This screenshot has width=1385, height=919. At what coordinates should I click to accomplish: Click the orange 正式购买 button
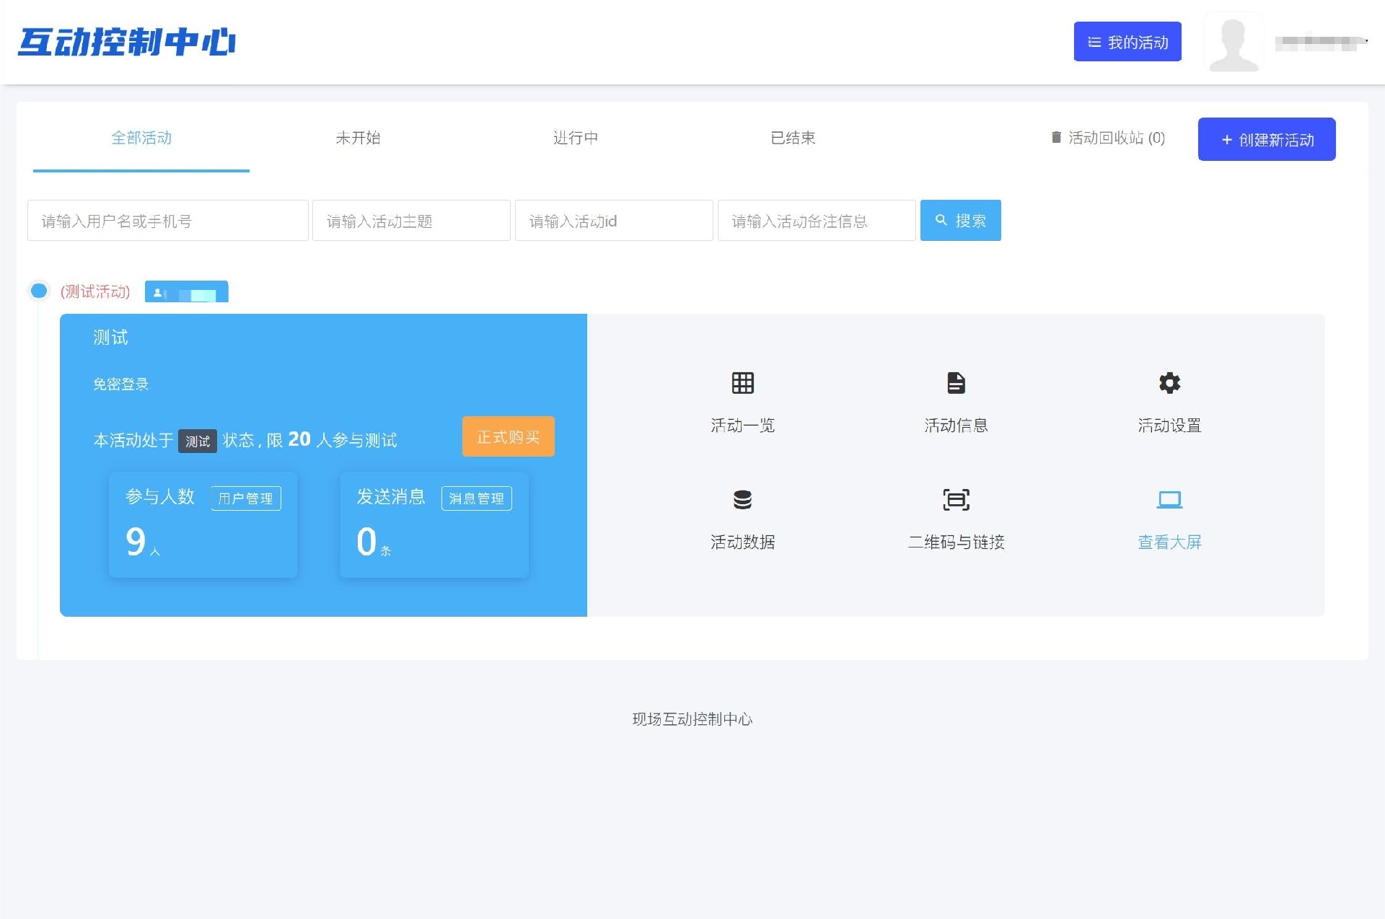pyautogui.click(x=508, y=436)
